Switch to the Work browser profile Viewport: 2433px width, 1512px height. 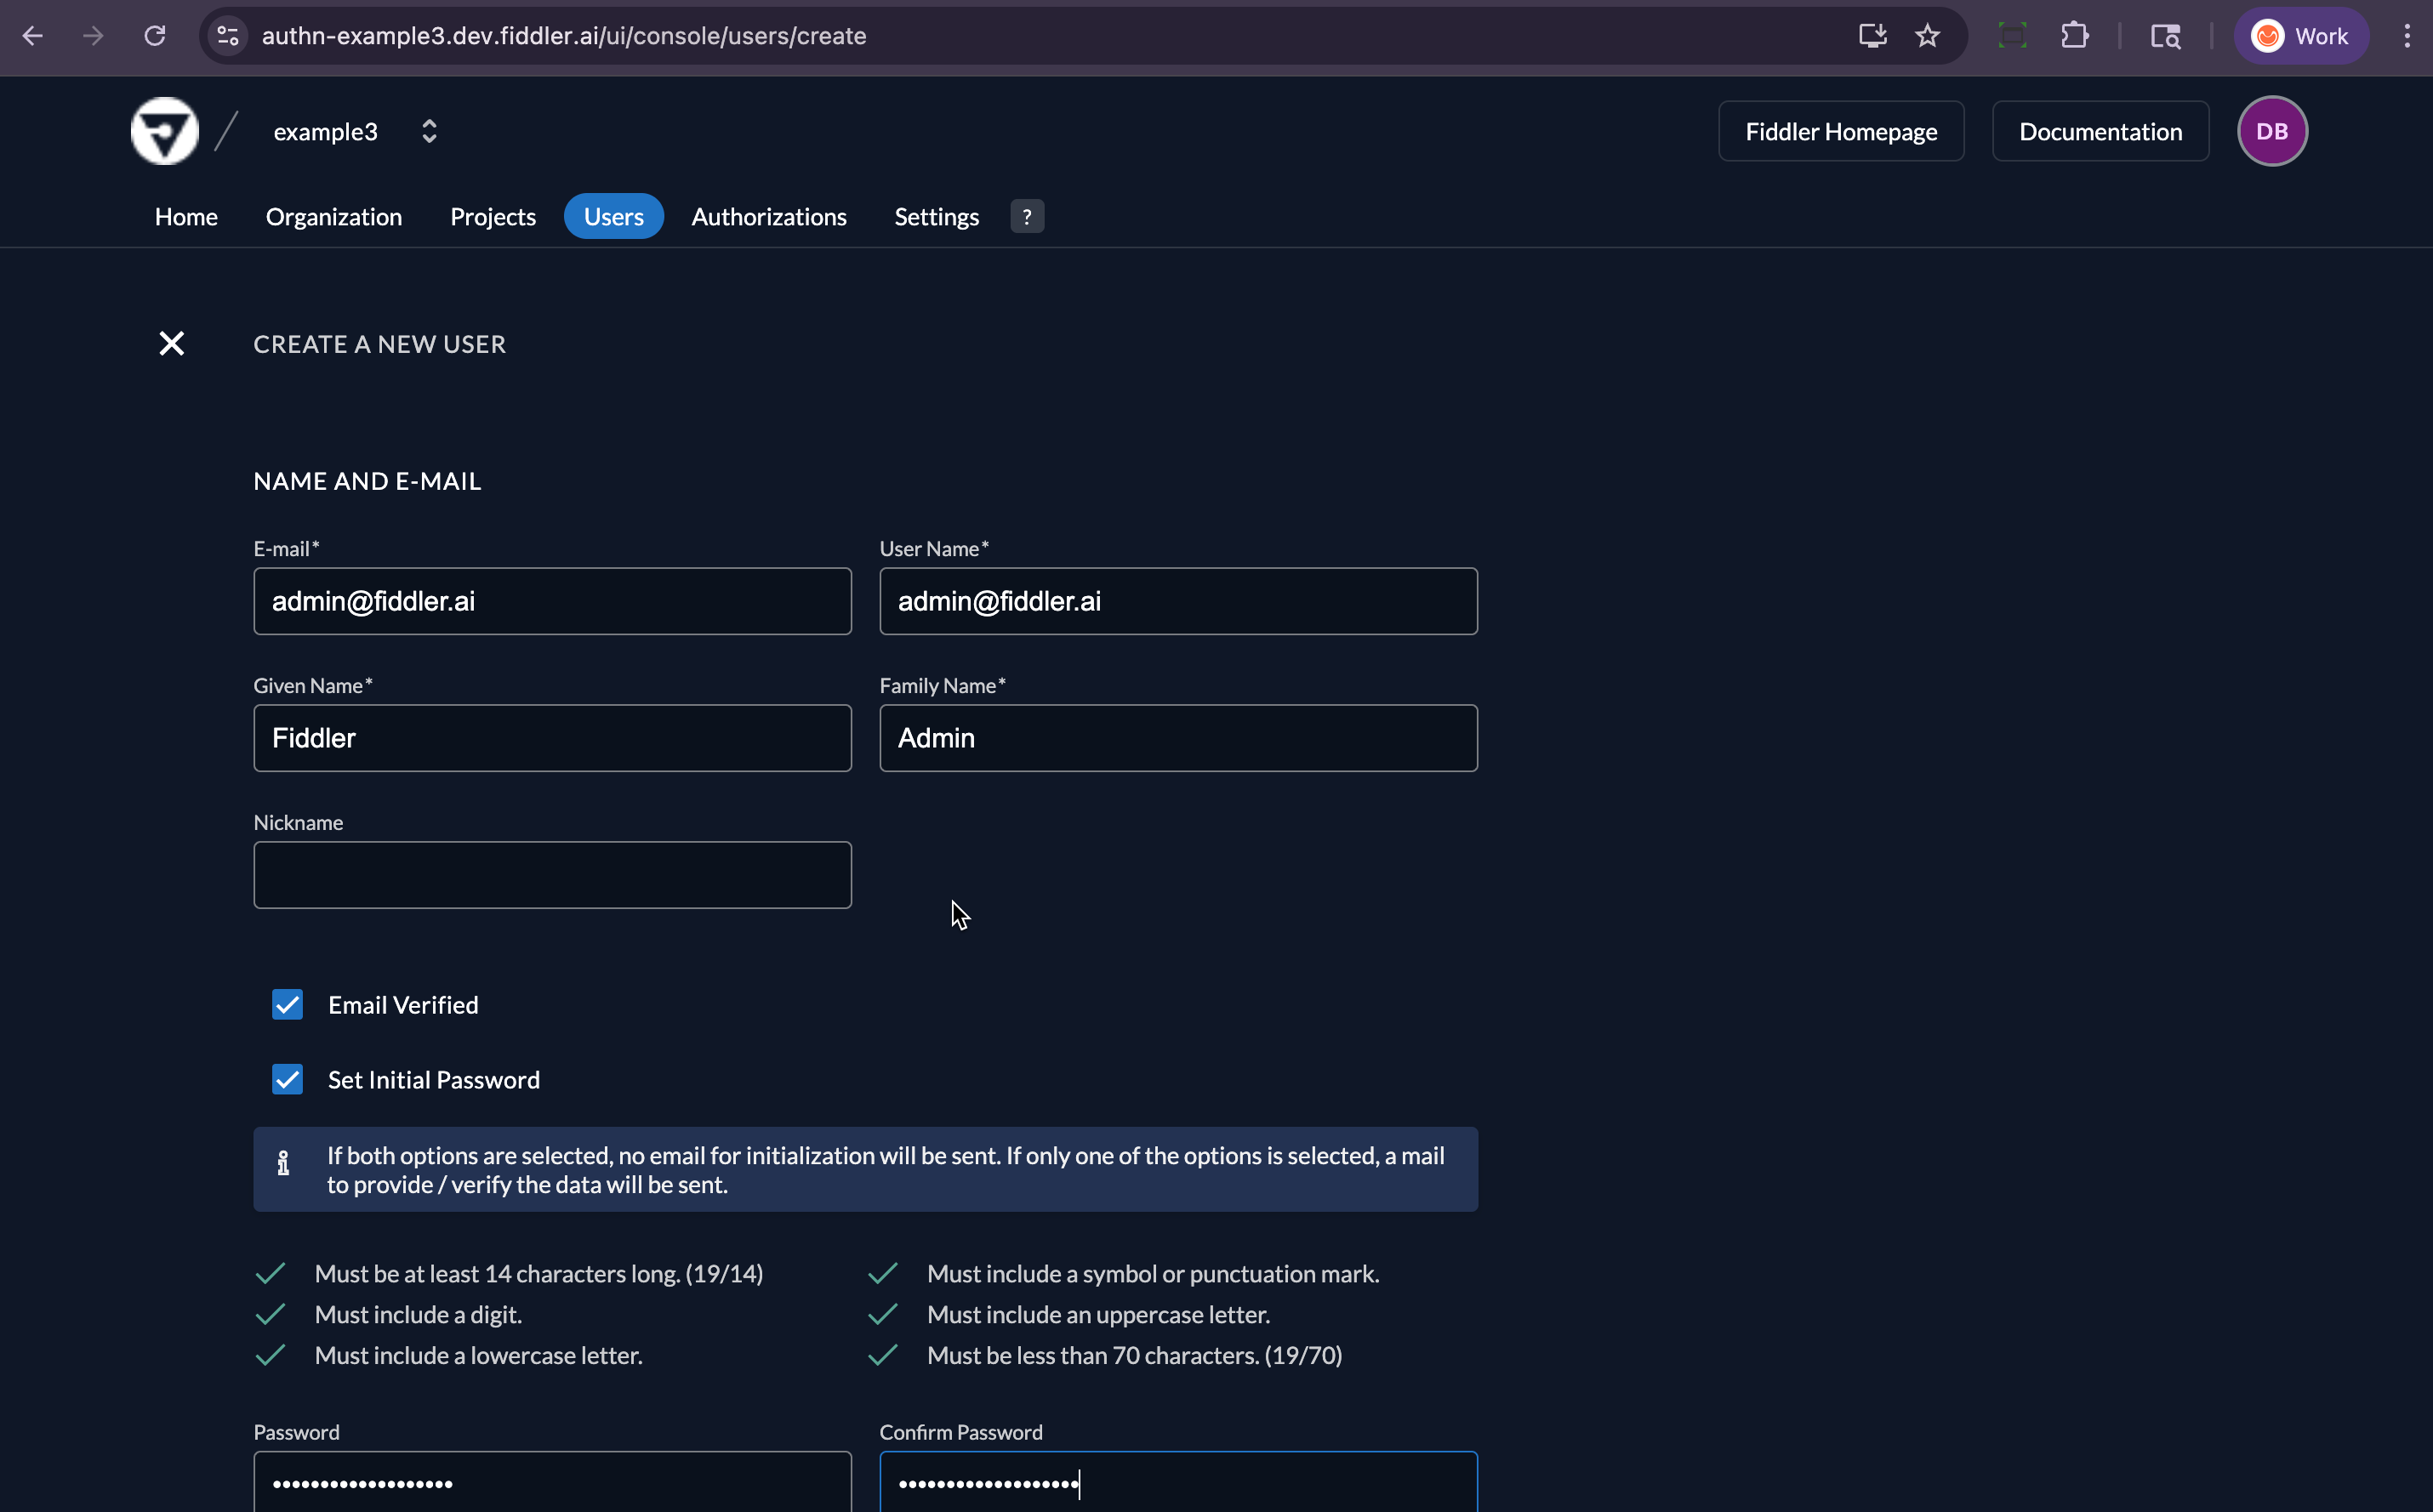pyautogui.click(x=2301, y=35)
